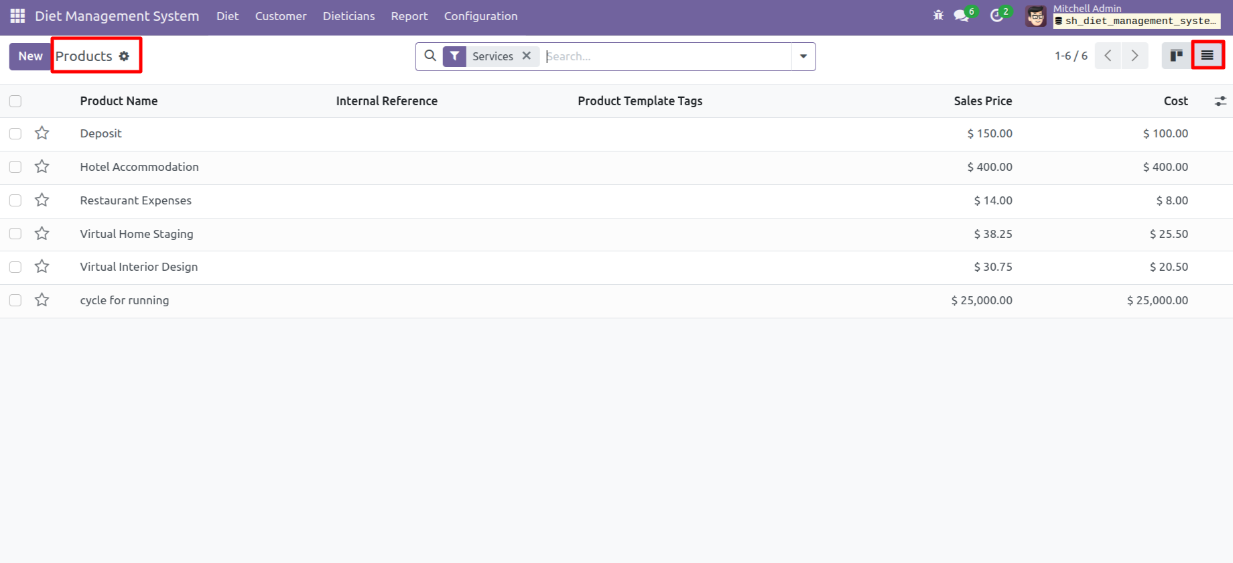Click the debug bug icon

coord(938,15)
